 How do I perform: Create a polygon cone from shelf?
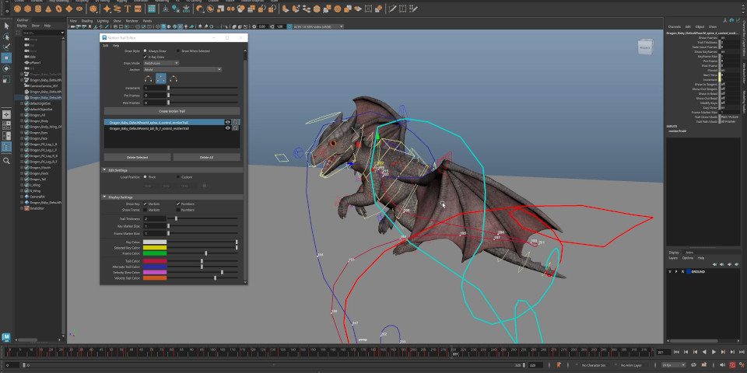[48, 9]
